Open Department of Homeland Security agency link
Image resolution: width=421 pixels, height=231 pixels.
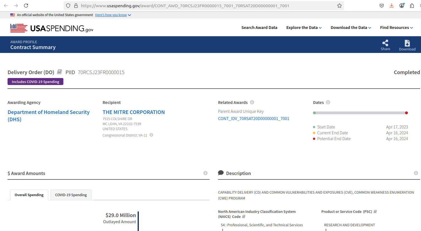[x=49, y=116]
